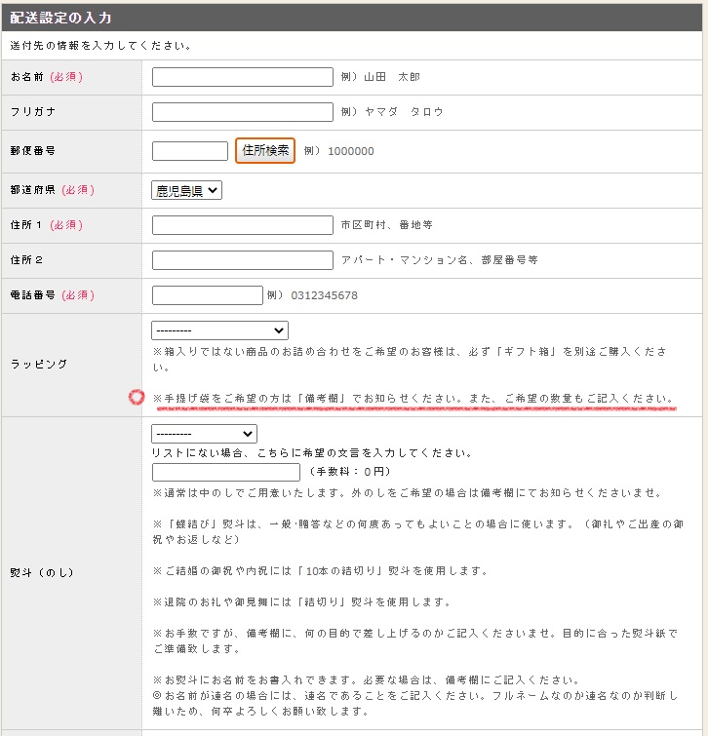
Task: Click the example text 例) ヤマダ タロウ
Action: tap(392, 112)
